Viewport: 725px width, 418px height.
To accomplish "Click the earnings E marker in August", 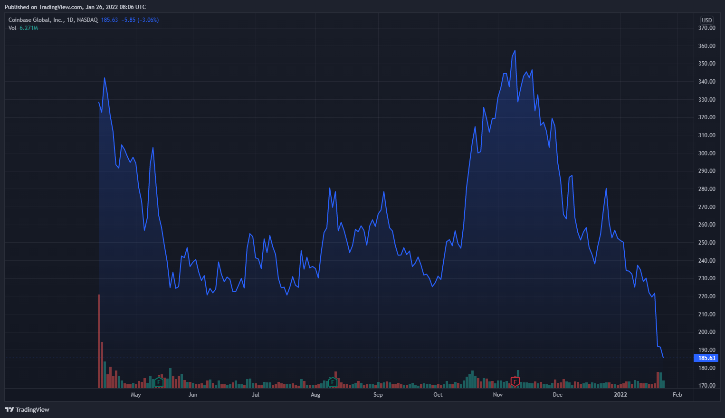I will (x=333, y=382).
